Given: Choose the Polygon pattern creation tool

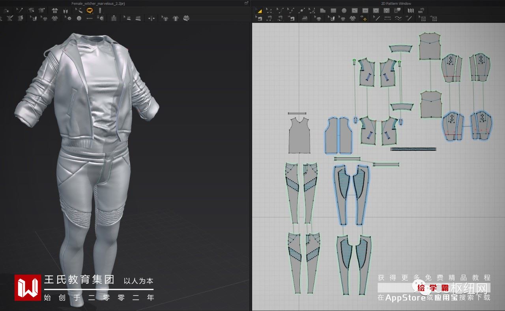Looking at the screenshot, I should point(324,11).
